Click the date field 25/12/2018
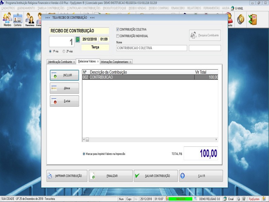This screenshot has width=269, height=202. pos(89,39)
